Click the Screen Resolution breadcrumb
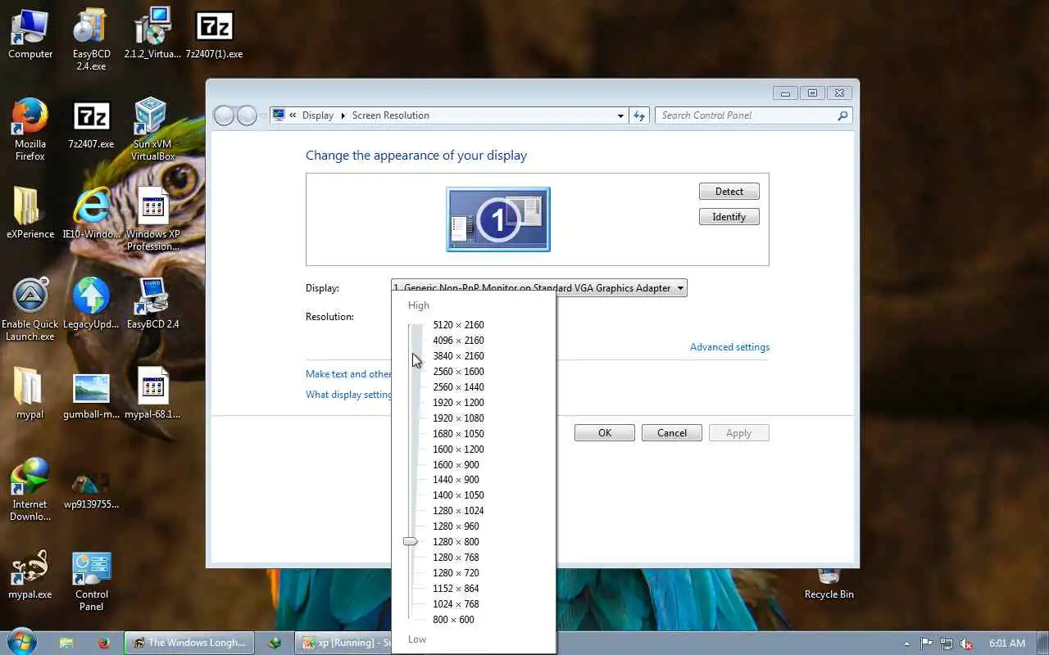 tap(390, 115)
